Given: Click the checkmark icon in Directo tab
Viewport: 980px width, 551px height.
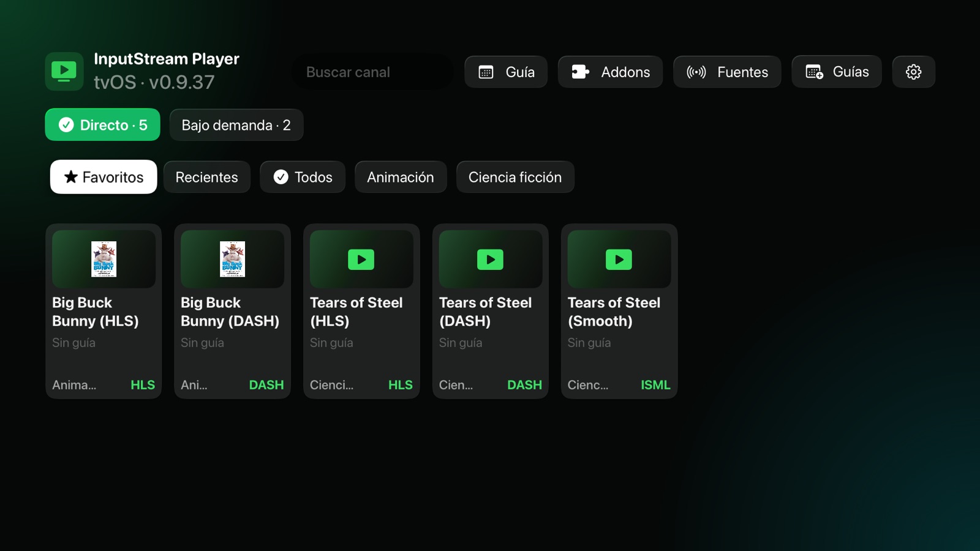Looking at the screenshot, I should [x=66, y=125].
